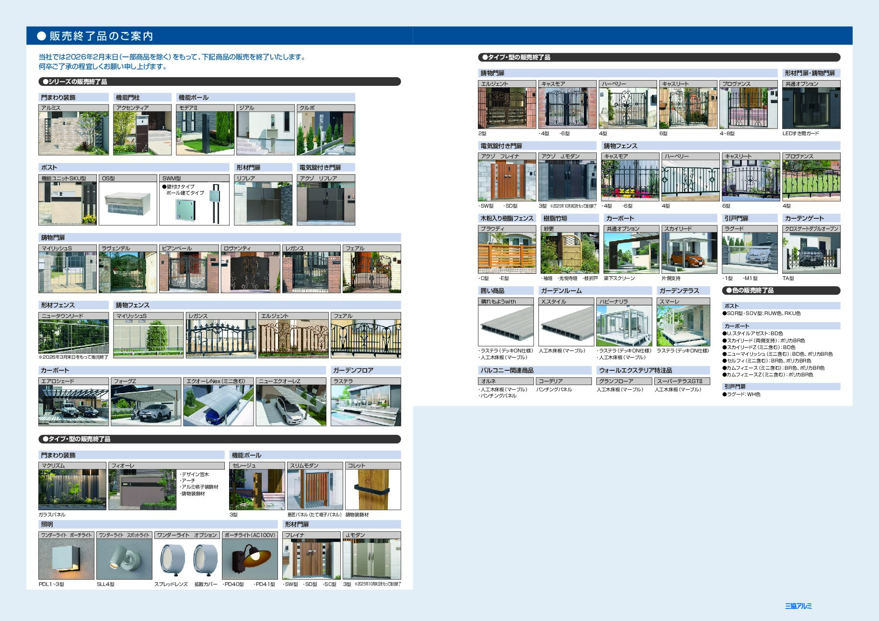Viewport: 879px width, 621px height.
Task: Click the キャスモア cast gate thumbnail
Action: (567, 108)
